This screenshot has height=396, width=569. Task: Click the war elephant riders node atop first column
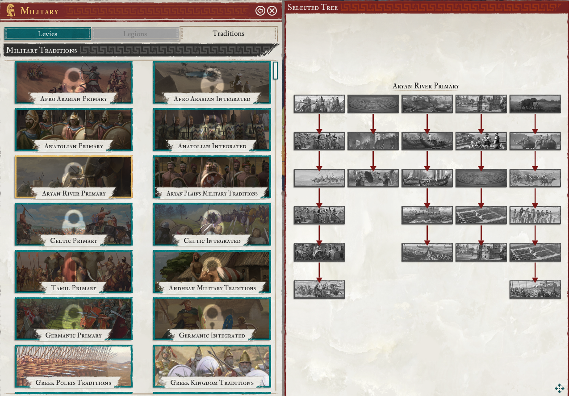pos(319,104)
